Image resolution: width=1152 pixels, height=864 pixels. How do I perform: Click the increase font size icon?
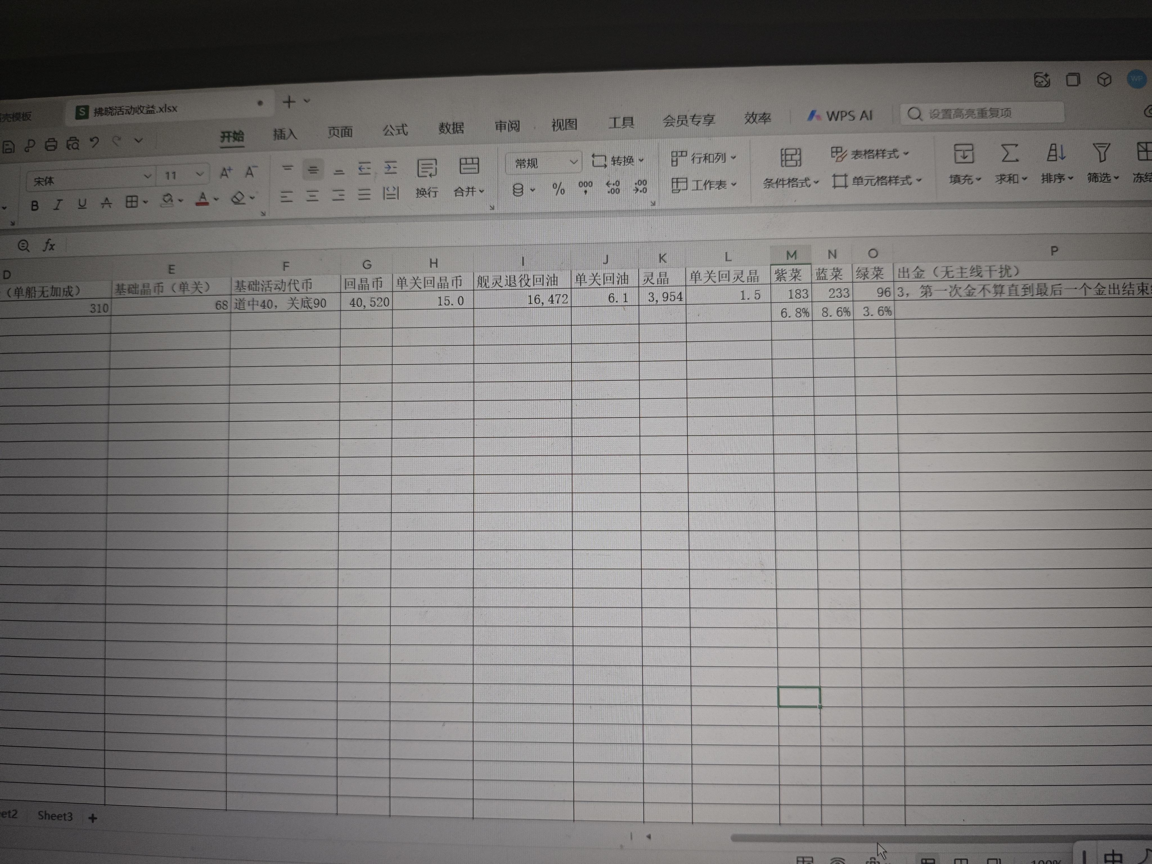(226, 173)
